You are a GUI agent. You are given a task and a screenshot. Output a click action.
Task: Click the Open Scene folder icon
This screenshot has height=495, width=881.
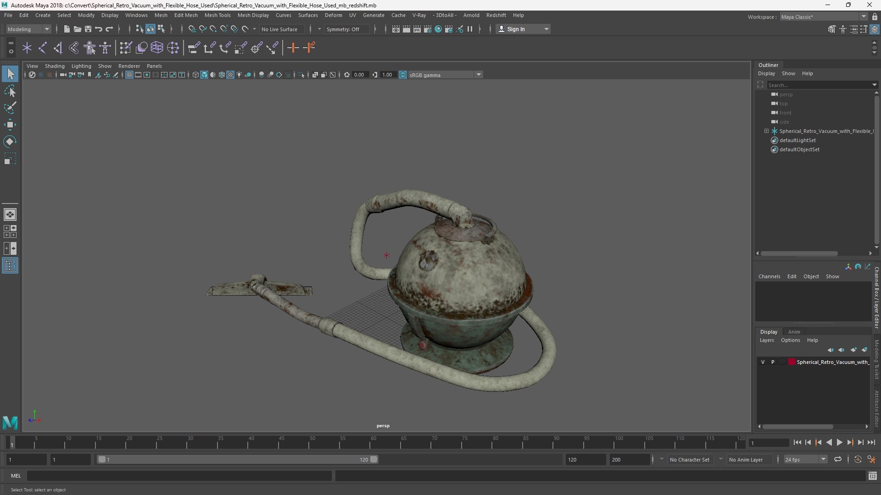coord(77,29)
